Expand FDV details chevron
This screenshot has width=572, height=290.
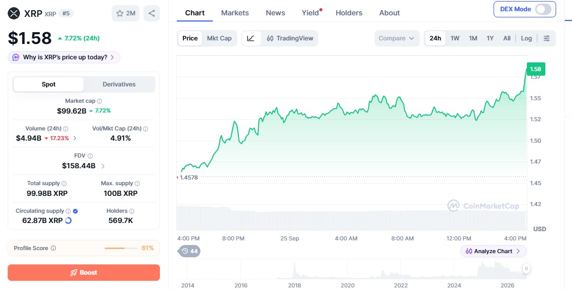point(103,166)
